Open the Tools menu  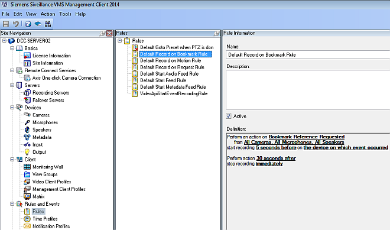point(65,14)
